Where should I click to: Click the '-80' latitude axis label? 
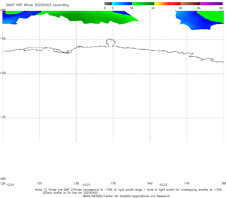pyautogui.click(x=3, y=179)
